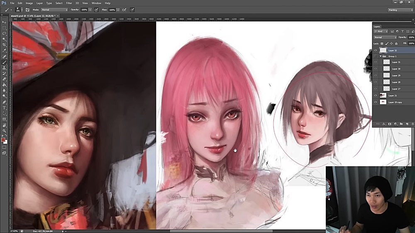
Task: Select the Move tool in toolbar
Action: pyautogui.click(x=4, y=22)
